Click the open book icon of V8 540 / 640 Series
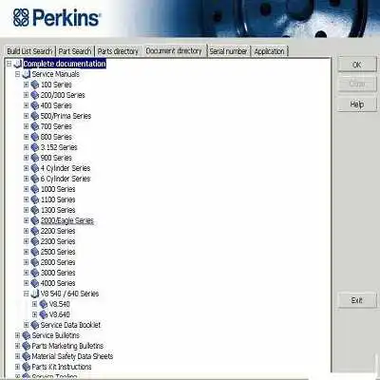The image size is (380, 380). 35,294
